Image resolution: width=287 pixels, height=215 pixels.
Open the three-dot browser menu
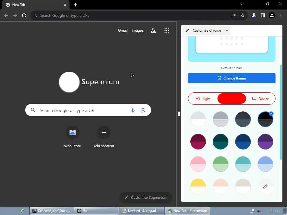click(x=281, y=16)
